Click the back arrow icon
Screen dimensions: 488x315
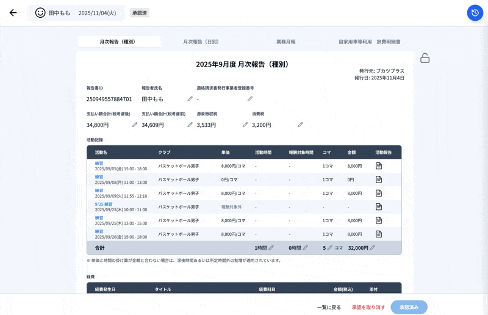click(13, 13)
